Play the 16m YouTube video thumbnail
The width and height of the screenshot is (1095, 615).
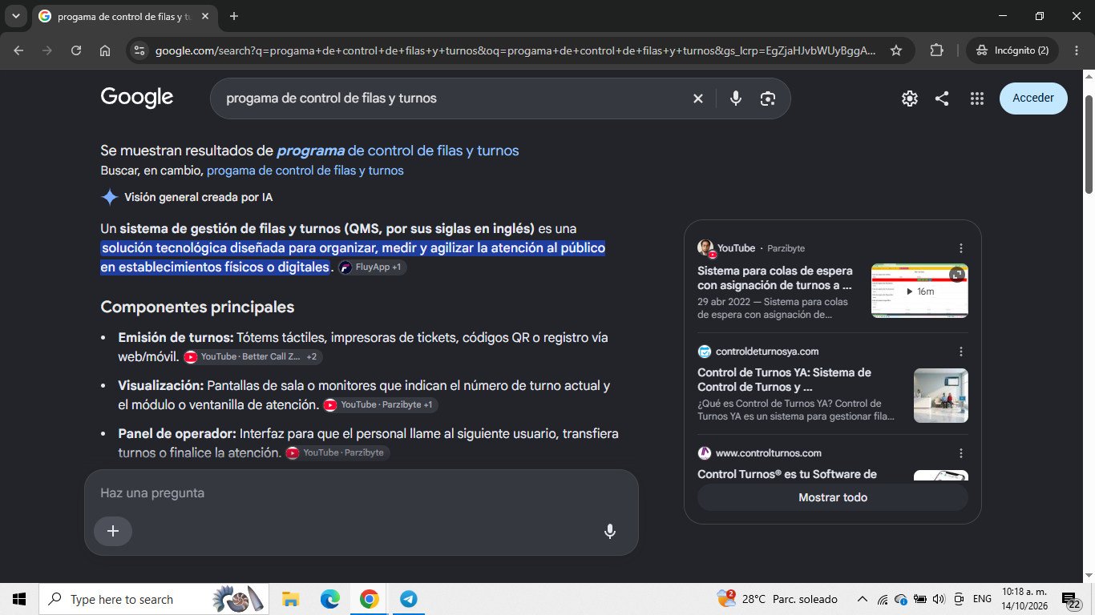919,291
